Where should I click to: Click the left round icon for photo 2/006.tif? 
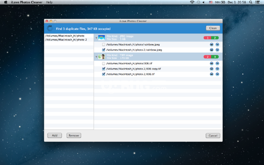pyautogui.click(x=212, y=74)
